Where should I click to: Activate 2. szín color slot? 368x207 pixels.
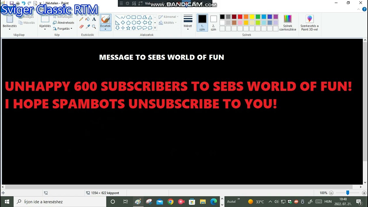(x=213, y=23)
